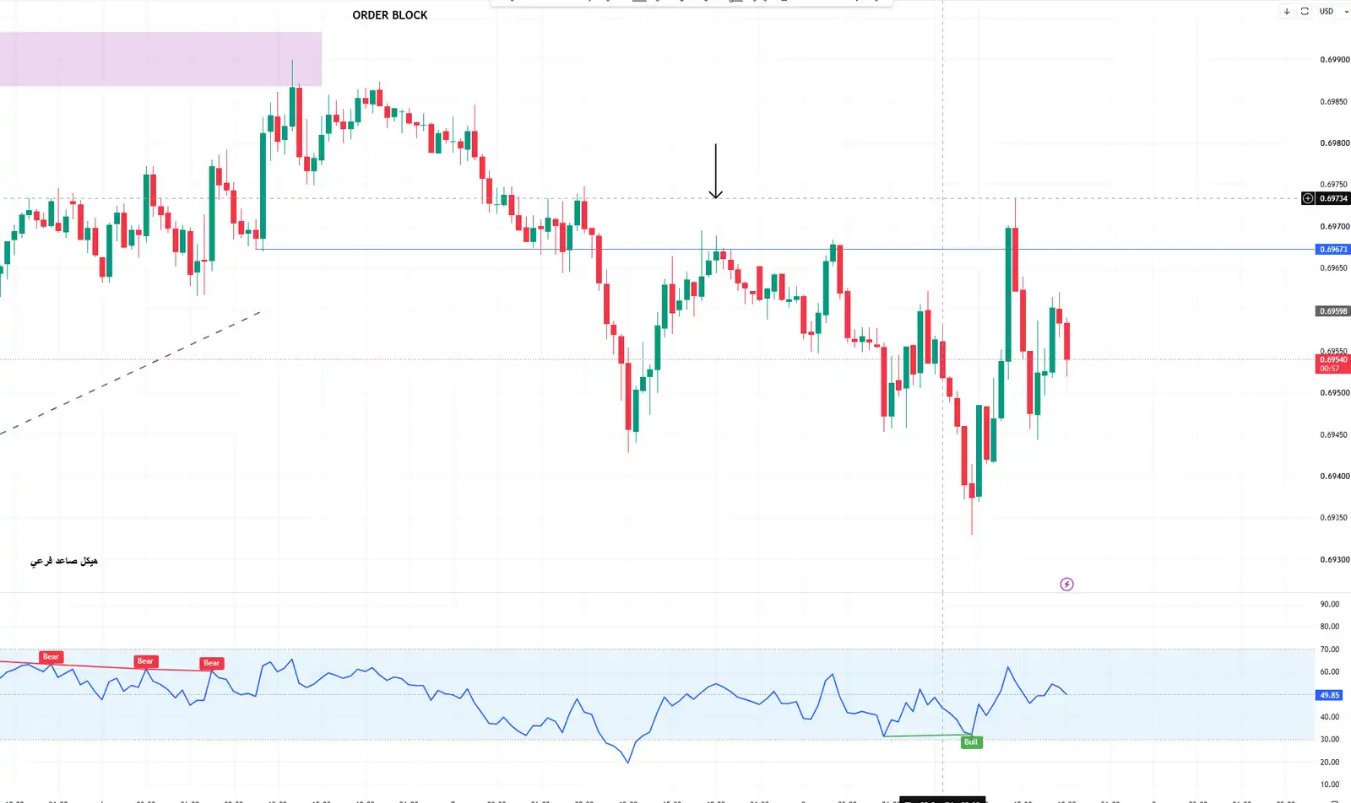Screen dimensions: 1351x803
Task: Click the red 0.69540 current price label
Action: [1333, 364]
